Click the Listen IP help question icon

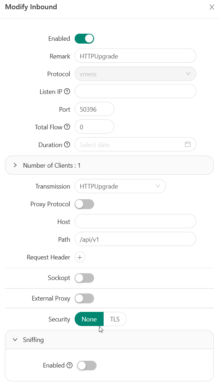click(67, 91)
